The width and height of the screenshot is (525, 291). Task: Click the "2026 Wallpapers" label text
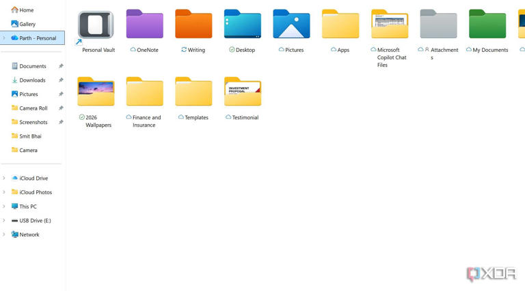(x=98, y=121)
